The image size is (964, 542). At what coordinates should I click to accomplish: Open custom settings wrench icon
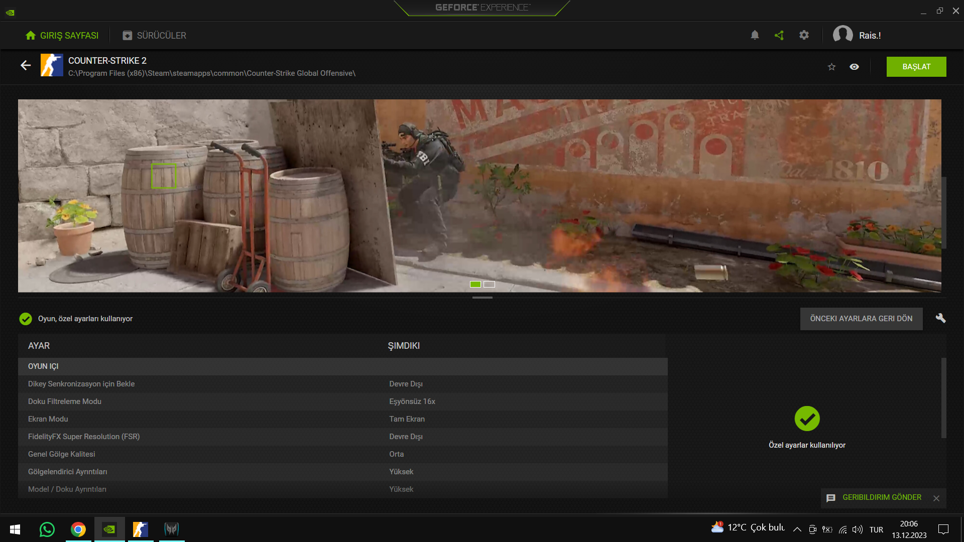click(940, 318)
